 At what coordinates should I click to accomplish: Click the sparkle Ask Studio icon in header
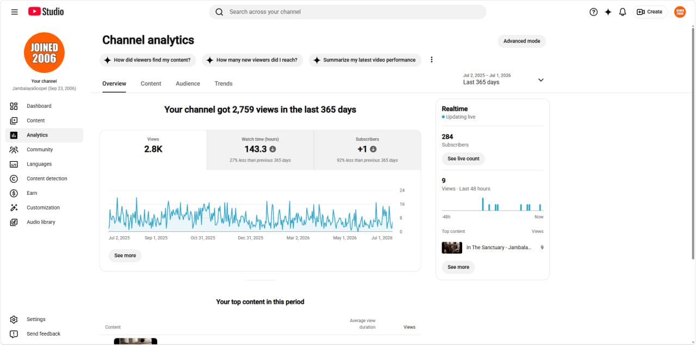608,12
